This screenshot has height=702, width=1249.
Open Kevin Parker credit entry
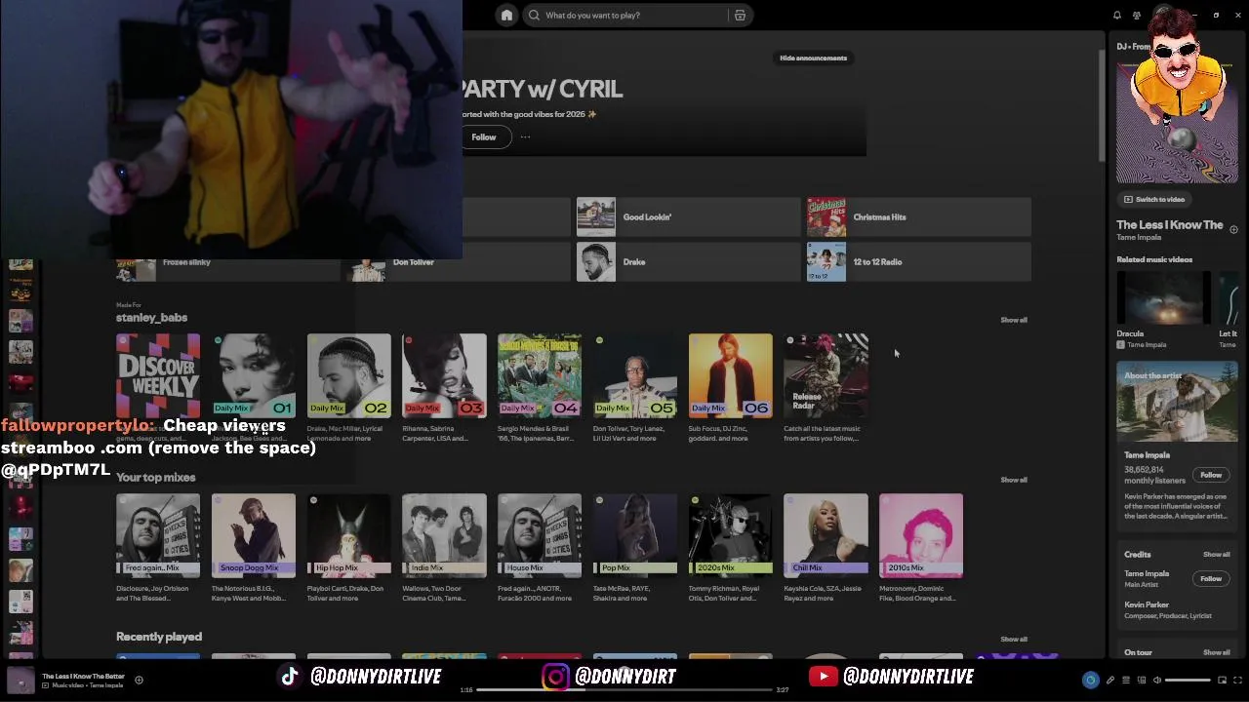[1147, 604]
